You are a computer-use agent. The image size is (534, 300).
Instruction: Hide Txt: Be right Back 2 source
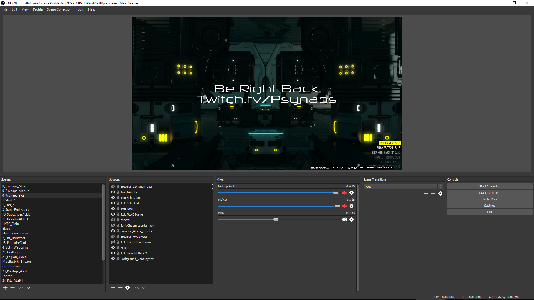(x=113, y=253)
